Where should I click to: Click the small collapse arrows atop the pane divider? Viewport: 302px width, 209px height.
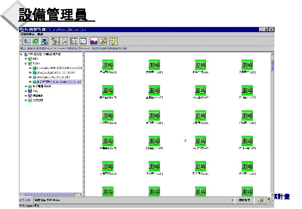tap(83, 54)
